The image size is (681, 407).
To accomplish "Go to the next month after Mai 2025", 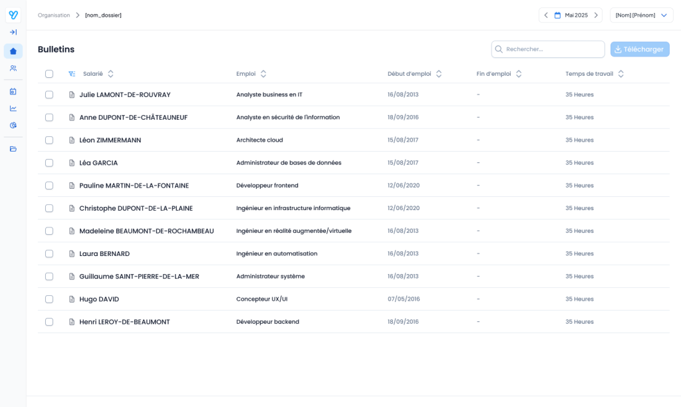I will click(596, 15).
